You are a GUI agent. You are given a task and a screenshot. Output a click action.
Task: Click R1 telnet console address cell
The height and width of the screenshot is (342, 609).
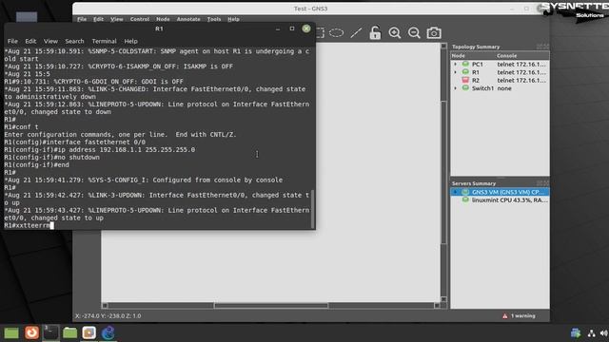point(521,72)
